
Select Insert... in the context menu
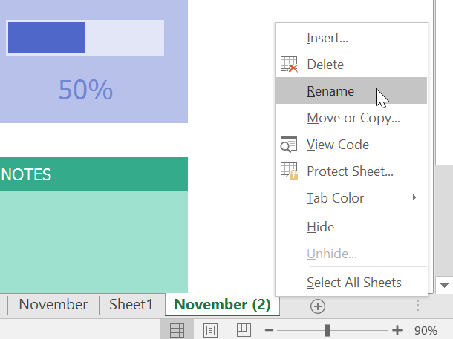point(327,38)
